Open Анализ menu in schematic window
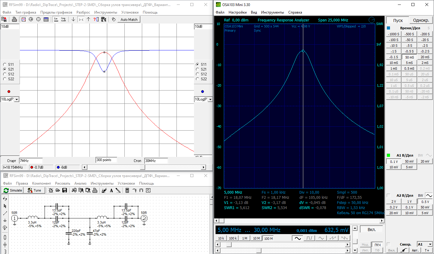Screen dimensions: 434x254 pos(80,183)
